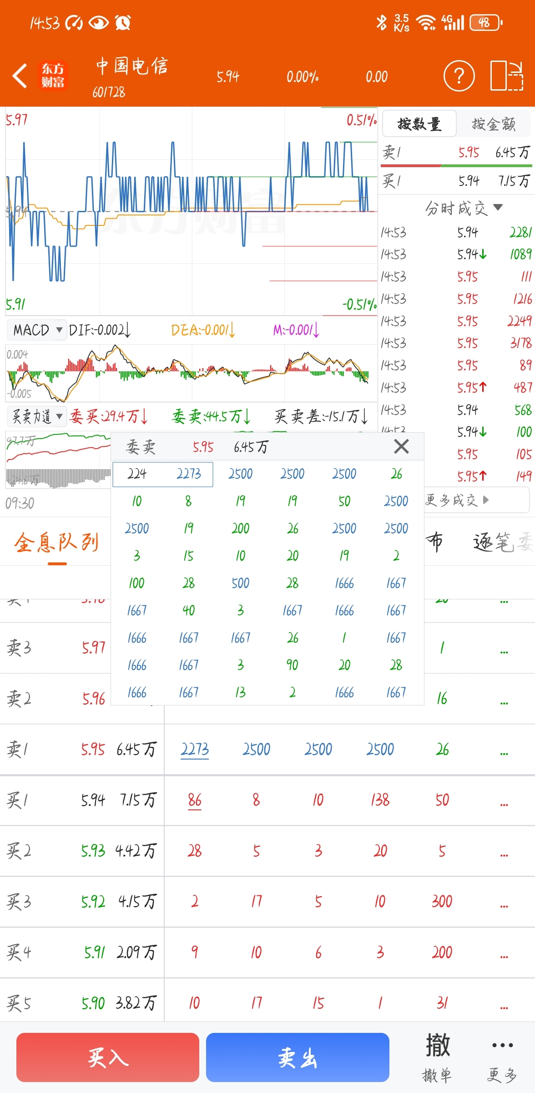Tap the 买卖差 -15.1万 value

pyautogui.click(x=321, y=416)
